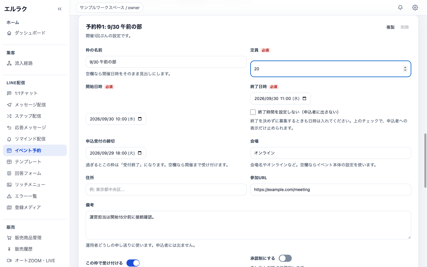Open notifications via the bell icon
This screenshot has width=427, height=267.
point(400,8)
